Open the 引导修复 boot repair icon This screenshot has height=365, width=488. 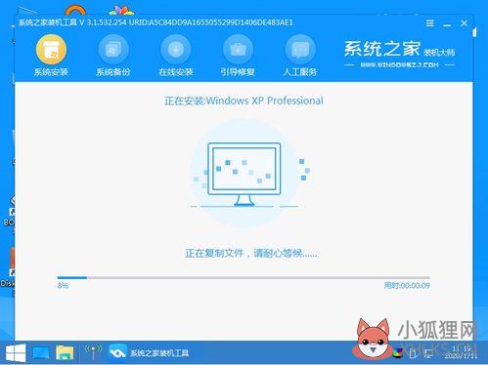coord(238,50)
